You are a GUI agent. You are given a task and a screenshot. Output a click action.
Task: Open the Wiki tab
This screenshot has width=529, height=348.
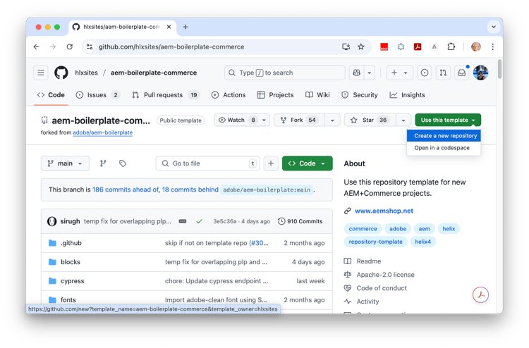coord(317,95)
